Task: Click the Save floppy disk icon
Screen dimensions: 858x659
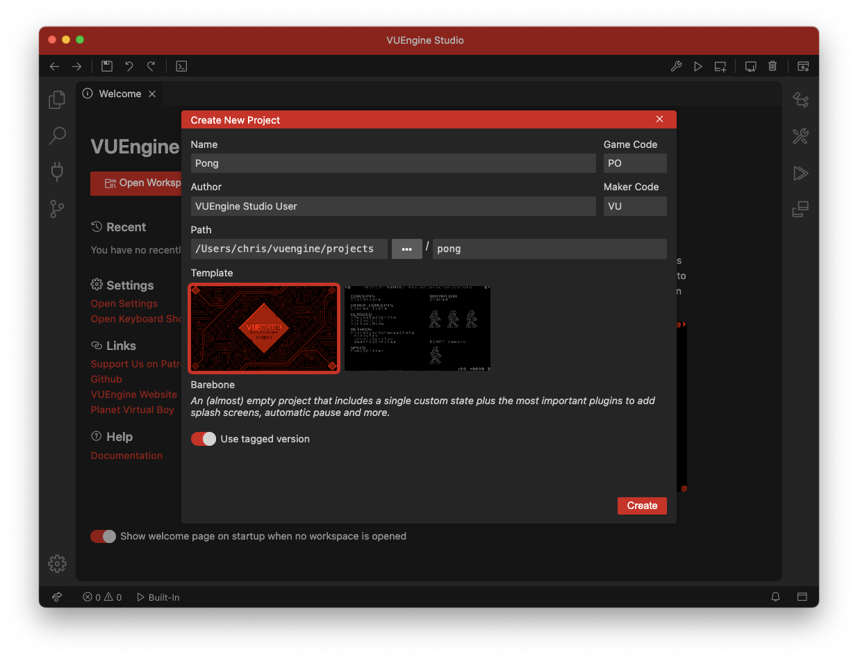Action: [107, 66]
